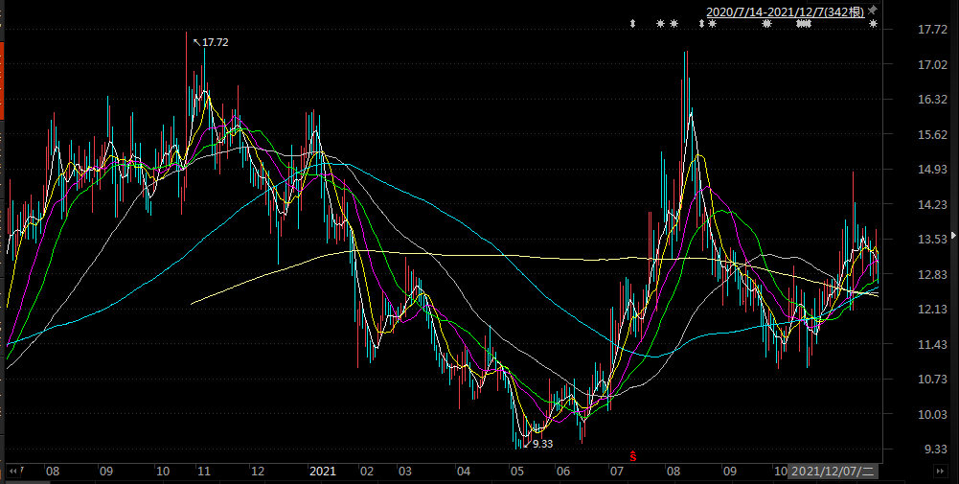The image size is (959, 484).
Task: Click the second up-down arrow marker at top
Action: coord(702,23)
